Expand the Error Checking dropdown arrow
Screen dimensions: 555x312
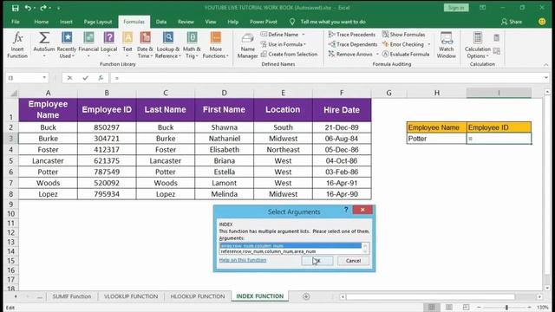pos(429,44)
